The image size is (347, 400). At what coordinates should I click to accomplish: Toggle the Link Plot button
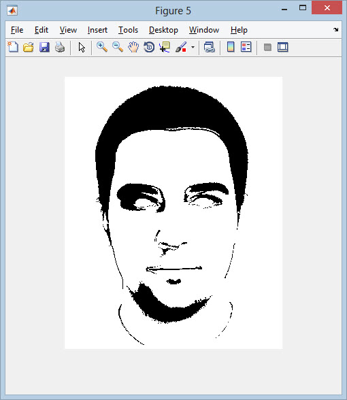pos(210,47)
